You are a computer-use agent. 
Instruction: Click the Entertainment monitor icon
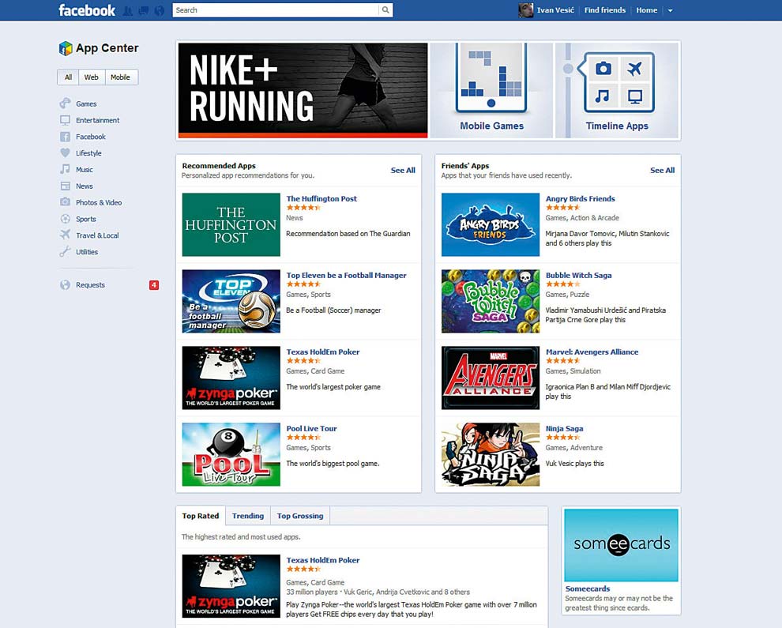65,120
